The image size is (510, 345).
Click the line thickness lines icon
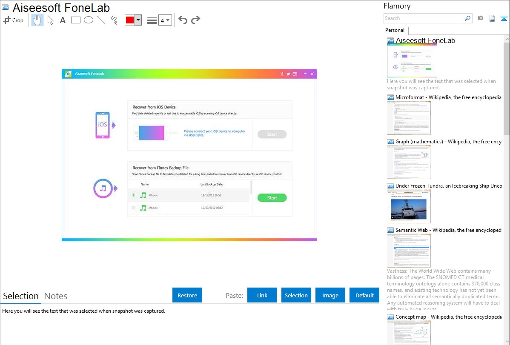click(x=152, y=20)
